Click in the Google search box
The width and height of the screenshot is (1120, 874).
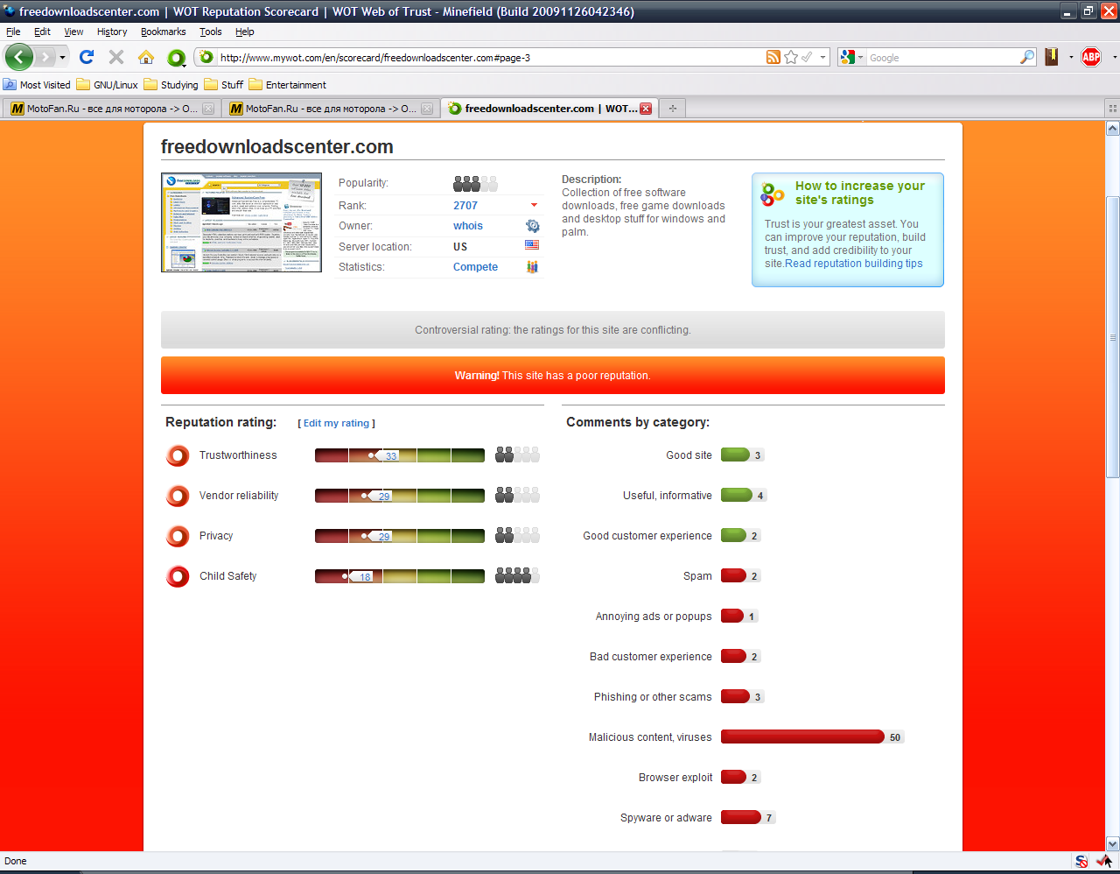pos(942,58)
